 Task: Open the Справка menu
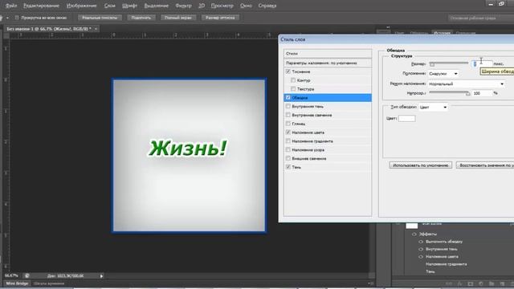point(267,6)
